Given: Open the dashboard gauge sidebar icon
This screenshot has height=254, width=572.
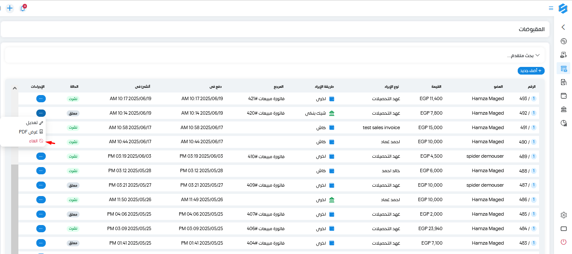Looking at the screenshot, I should point(563,41).
